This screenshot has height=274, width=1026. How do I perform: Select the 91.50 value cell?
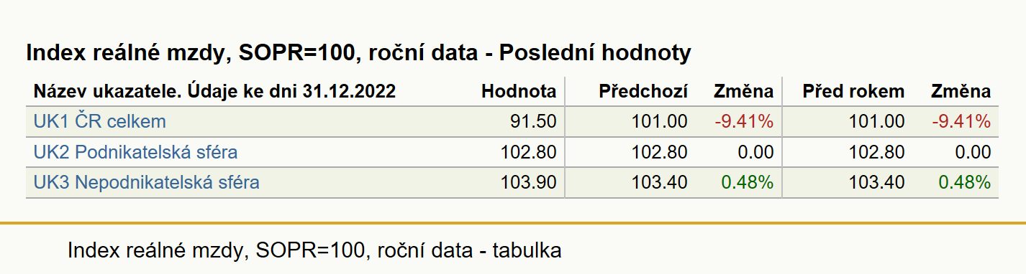(x=532, y=121)
